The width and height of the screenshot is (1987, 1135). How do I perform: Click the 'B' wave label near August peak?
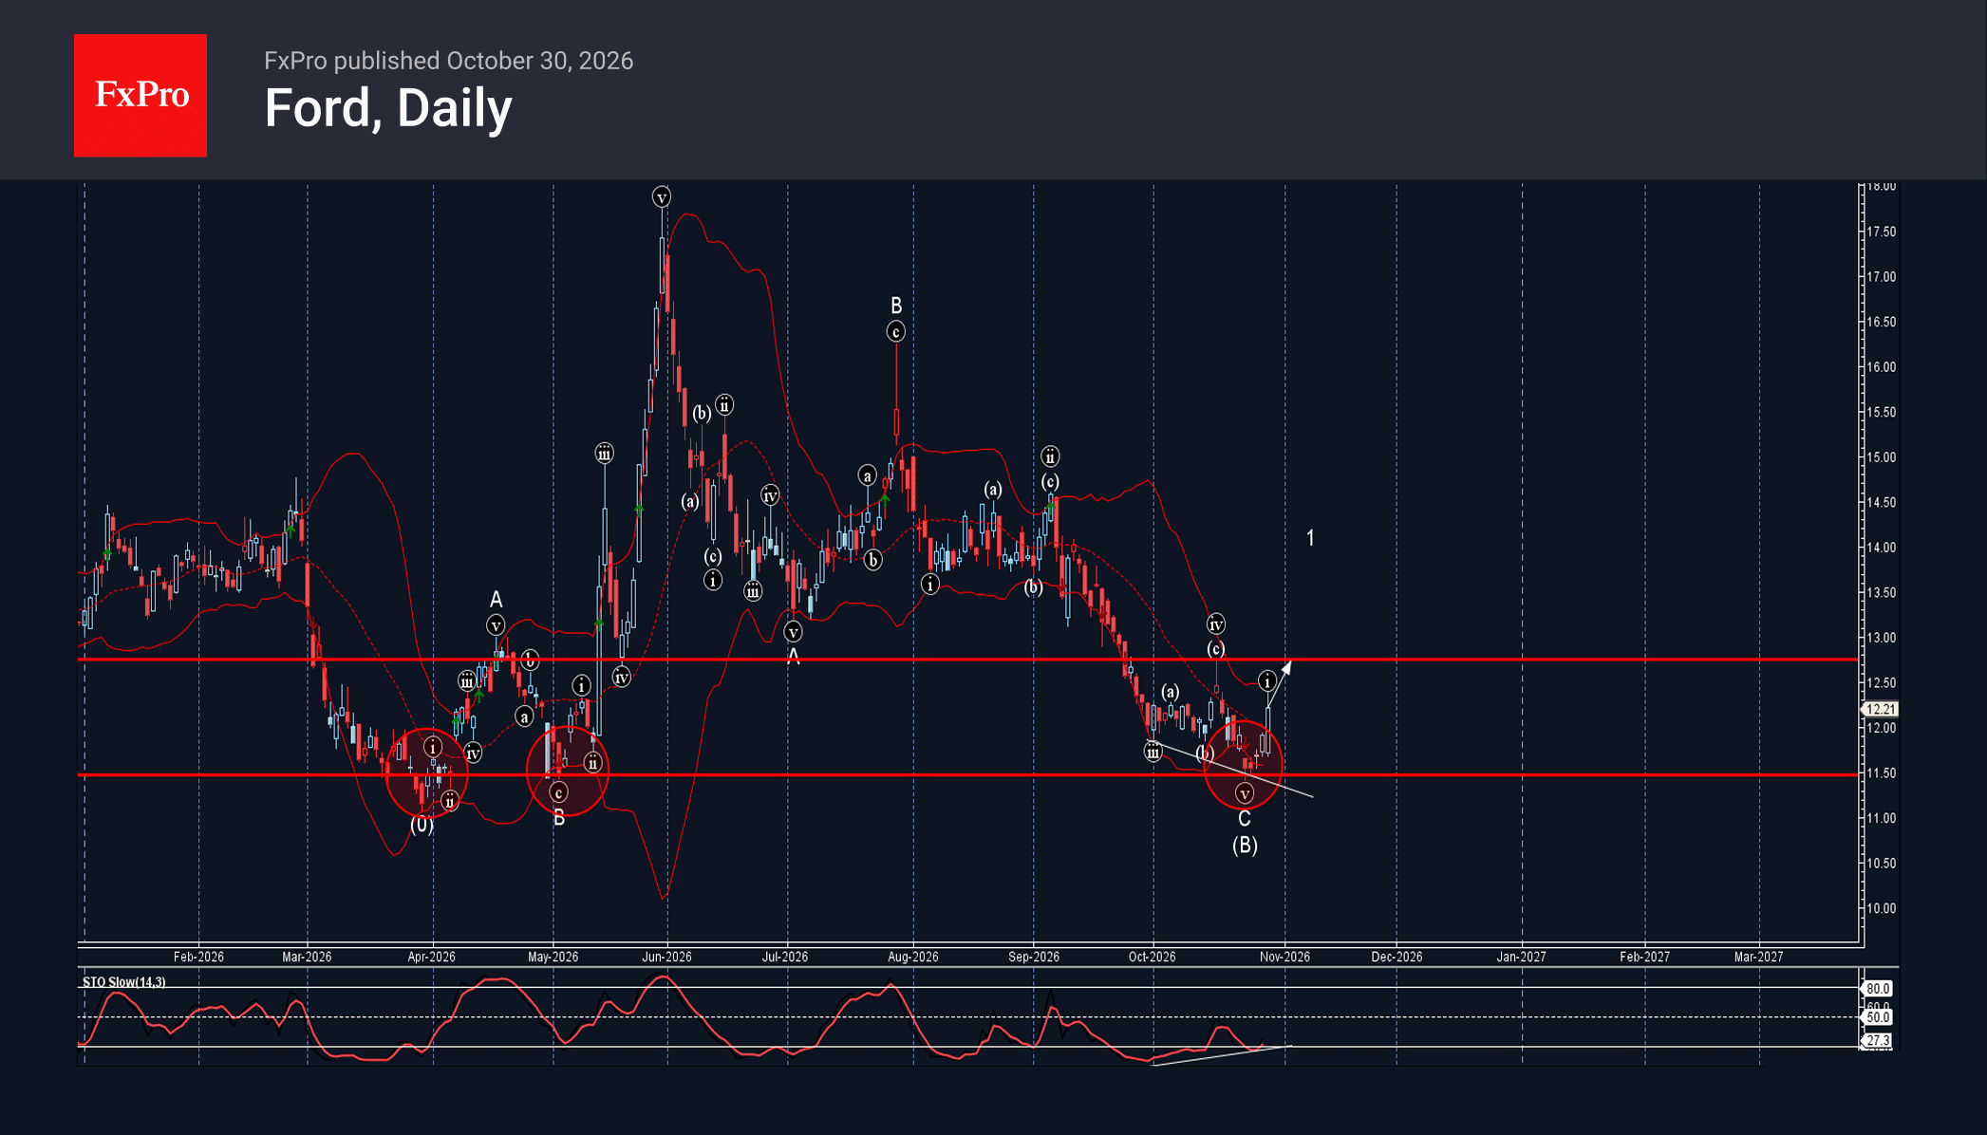tap(896, 306)
